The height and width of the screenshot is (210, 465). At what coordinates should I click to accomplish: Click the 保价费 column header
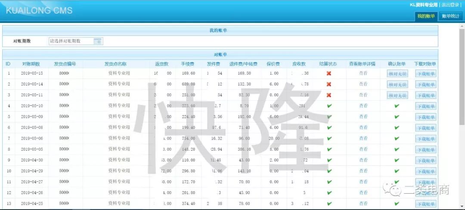click(273, 64)
